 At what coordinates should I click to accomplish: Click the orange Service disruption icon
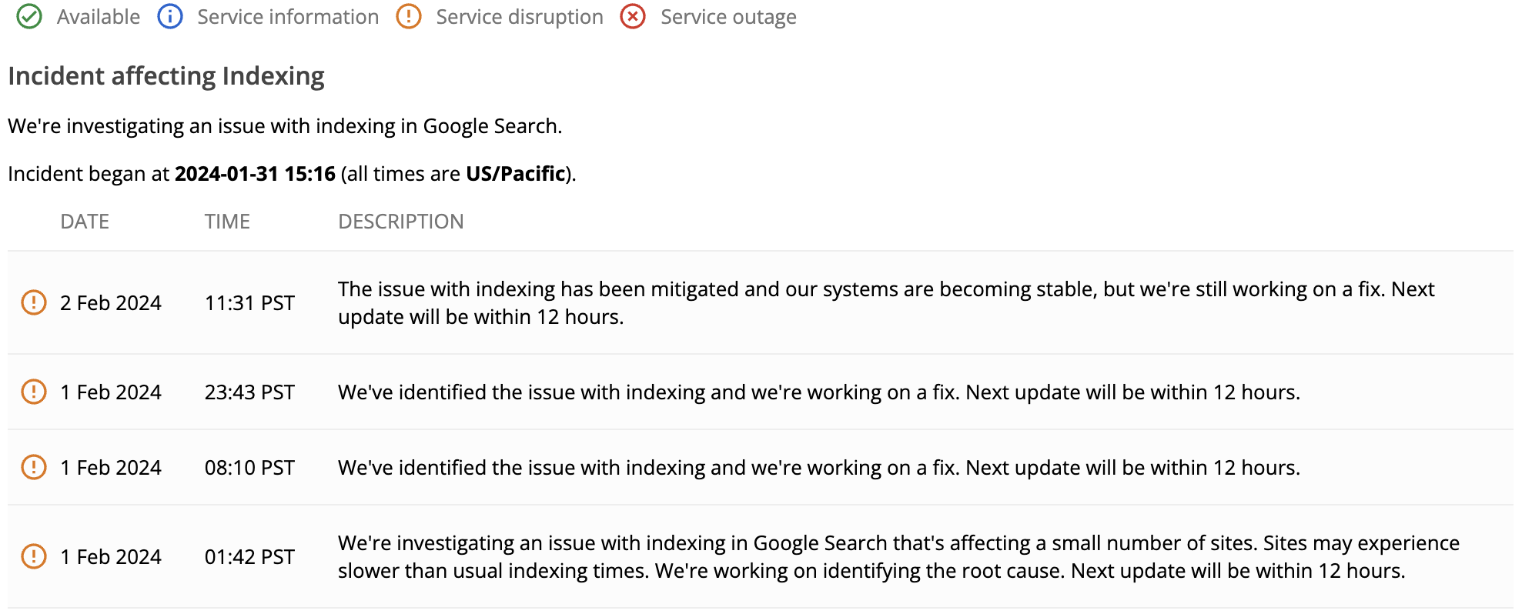click(409, 16)
